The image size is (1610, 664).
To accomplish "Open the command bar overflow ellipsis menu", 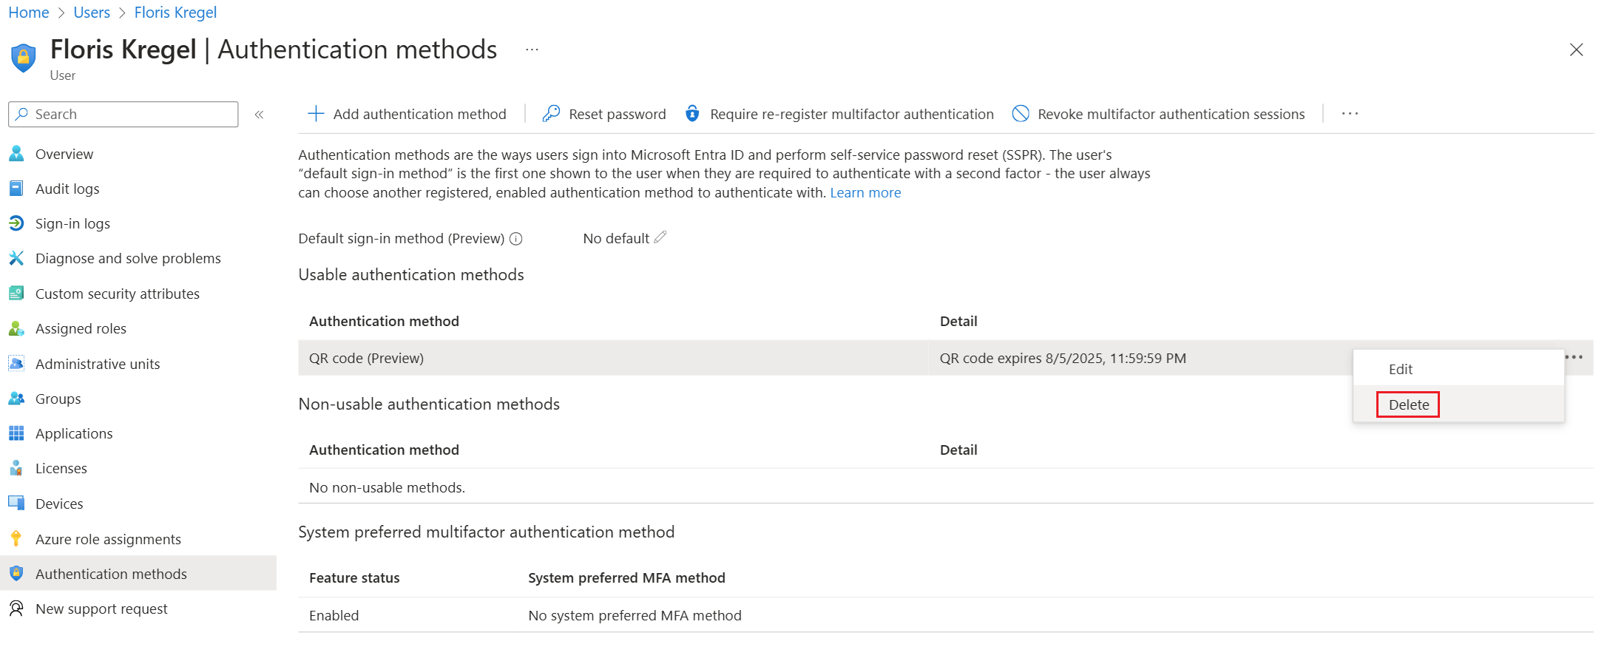I will 1349,113.
